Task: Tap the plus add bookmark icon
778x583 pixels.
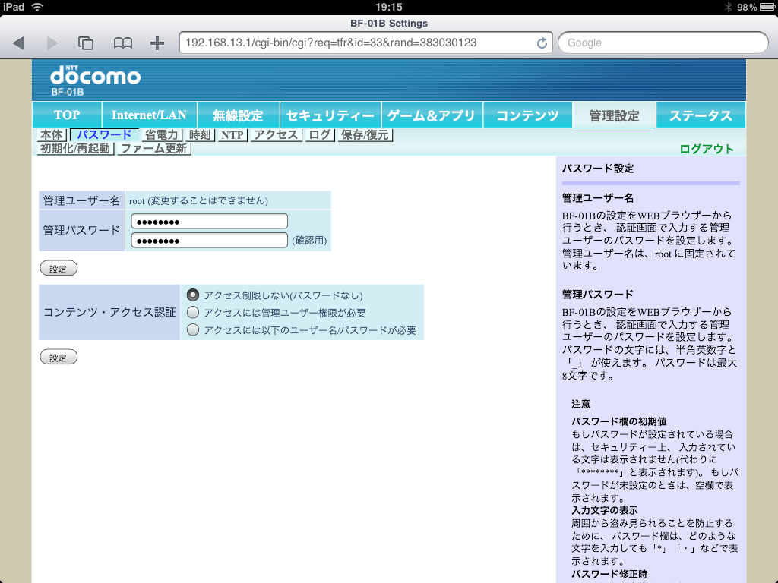Action: point(157,43)
